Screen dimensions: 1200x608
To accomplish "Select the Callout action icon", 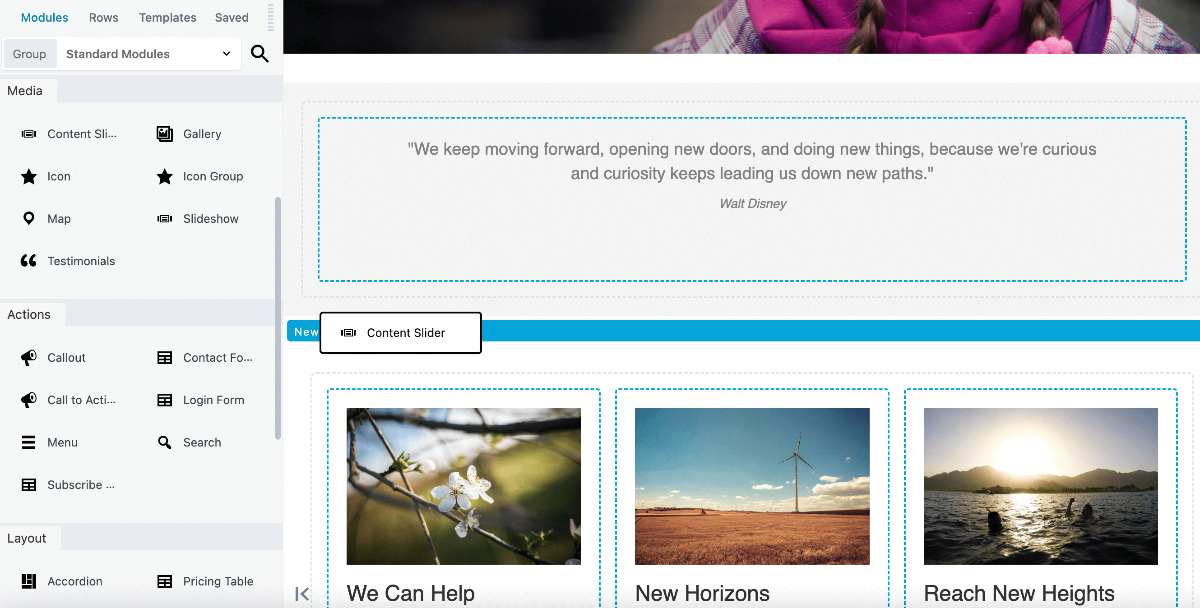I will point(28,357).
